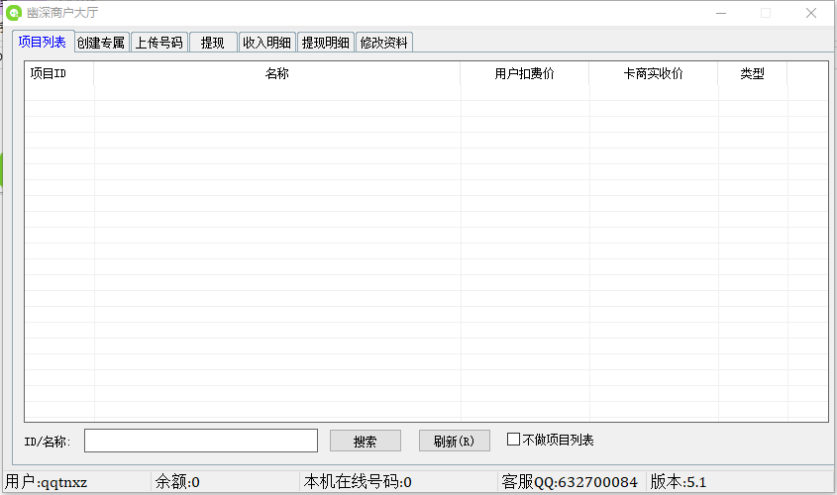
Task: Click the 本机在线号码:0 status text
Action: (358, 482)
